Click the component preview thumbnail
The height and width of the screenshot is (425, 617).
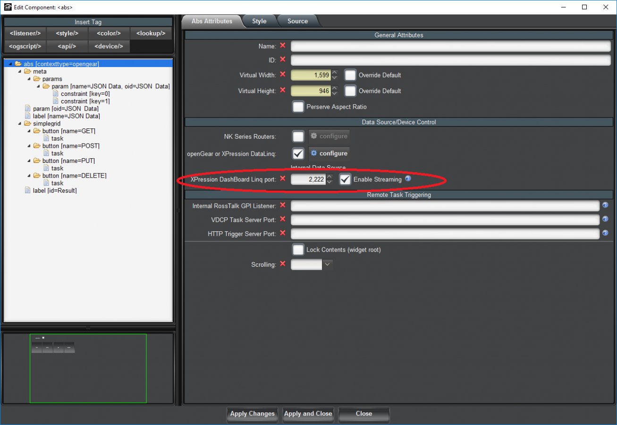tap(88, 368)
